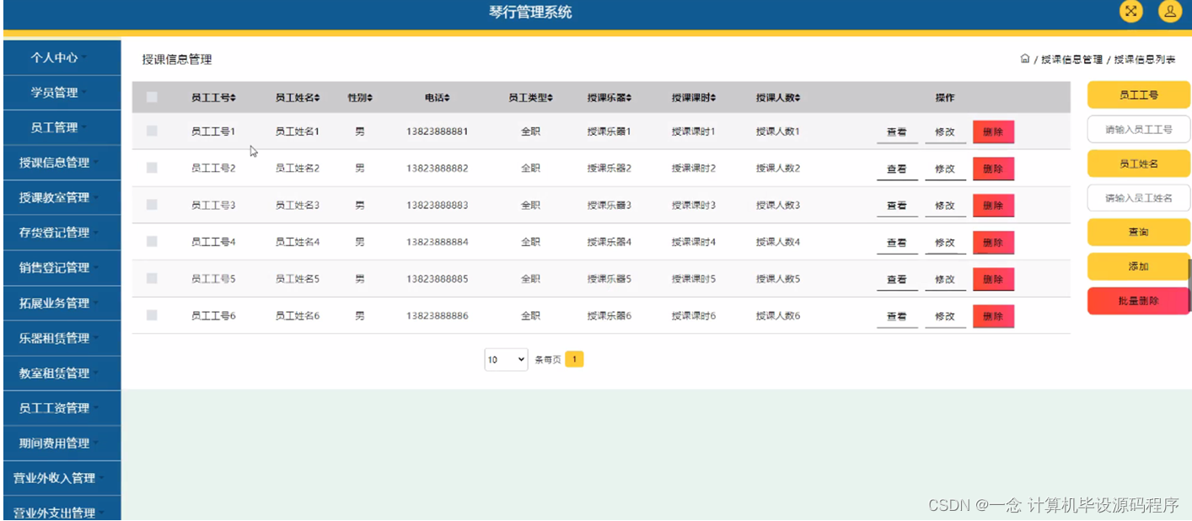Check the row checkbox for 员工工号4

[x=152, y=241]
